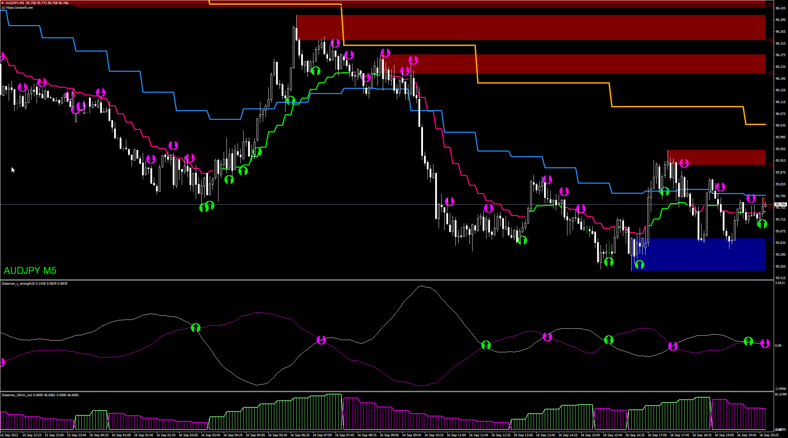Image resolution: width=788 pixels, height=438 pixels.
Task: Select the large green AUDJPY M5 label
Action: [30, 270]
